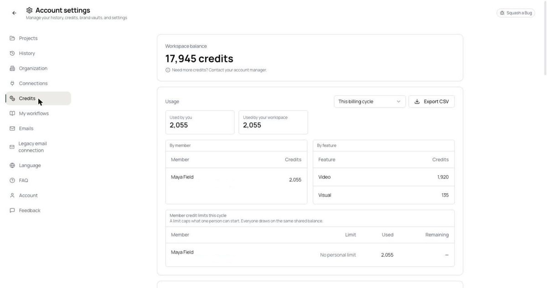Click the Remaining column header
The image size is (547, 288).
click(x=437, y=235)
